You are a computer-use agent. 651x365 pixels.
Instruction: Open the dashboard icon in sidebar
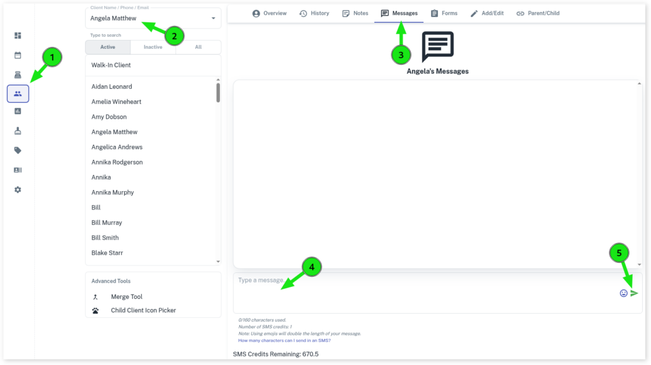[18, 36]
